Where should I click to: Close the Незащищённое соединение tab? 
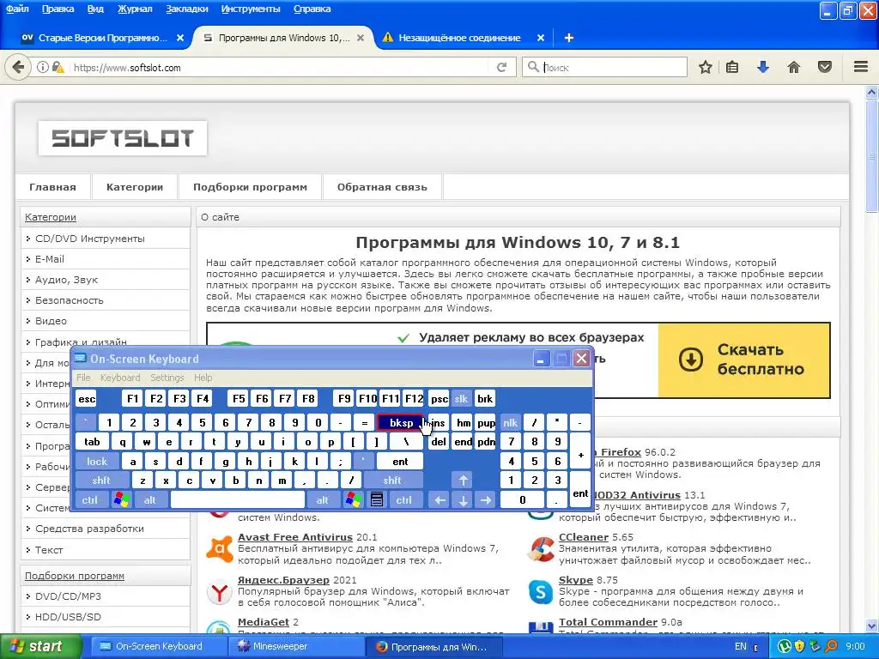[x=541, y=38]
